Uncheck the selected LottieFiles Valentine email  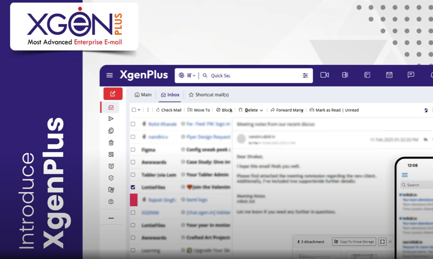[x=133, y=187]
